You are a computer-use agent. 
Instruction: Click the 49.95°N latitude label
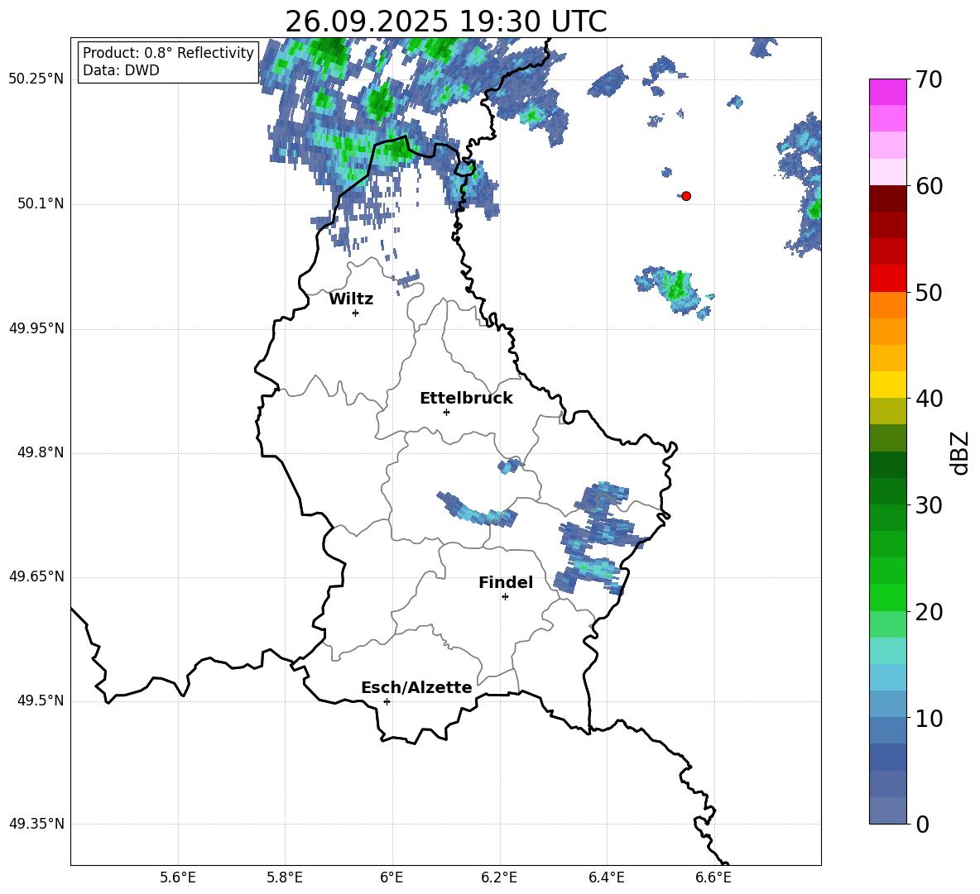36,328
